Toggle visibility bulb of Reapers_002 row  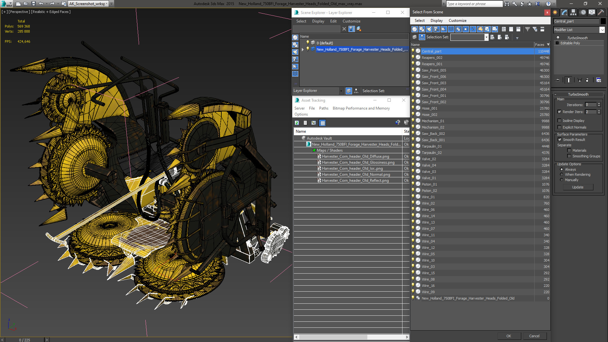(413, 57)
